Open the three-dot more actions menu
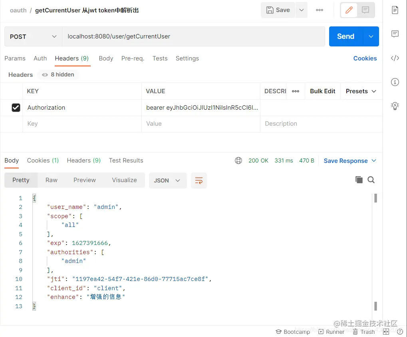This screenshot has height=337, width=407. [320, 10]
